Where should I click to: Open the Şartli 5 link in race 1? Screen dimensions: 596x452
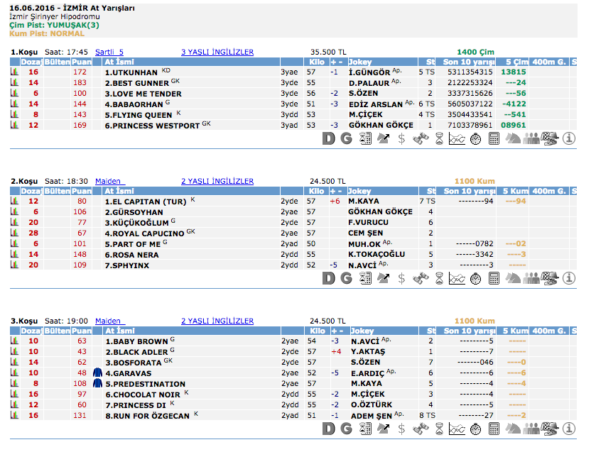point(109,52)
